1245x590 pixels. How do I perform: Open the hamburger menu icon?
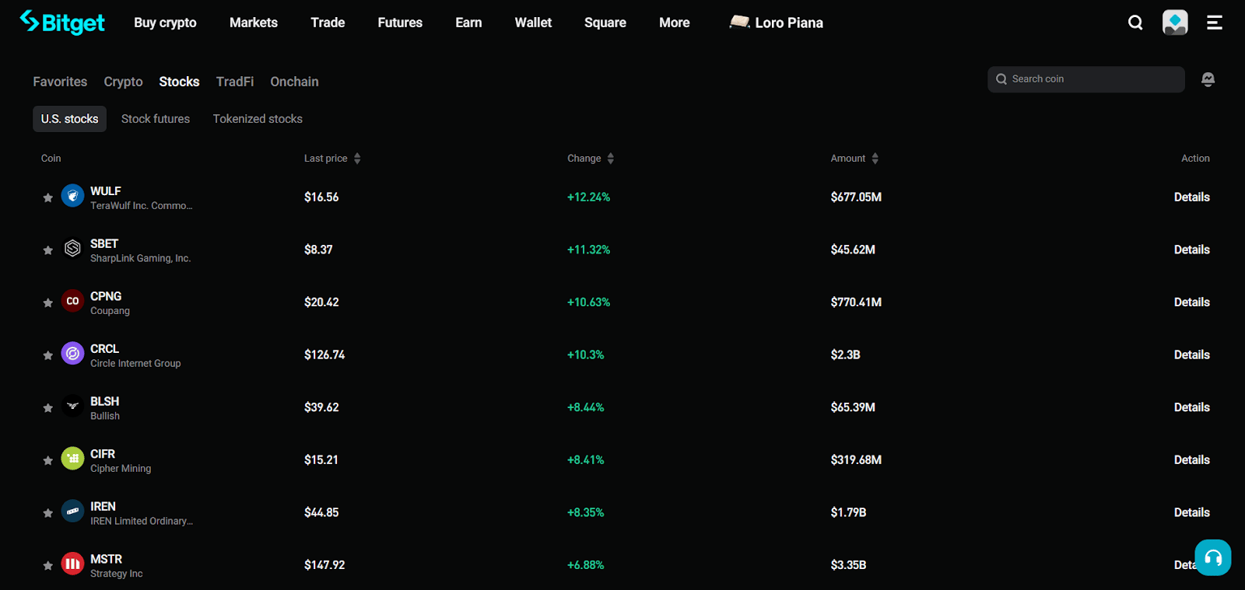[x=1215, y=23]
